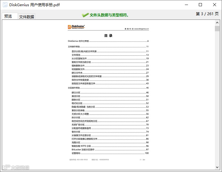This screenshot has height=172, width=222.
Task: Click the 显示分区(卷)内的文件列表 entry
Action: 110,51
